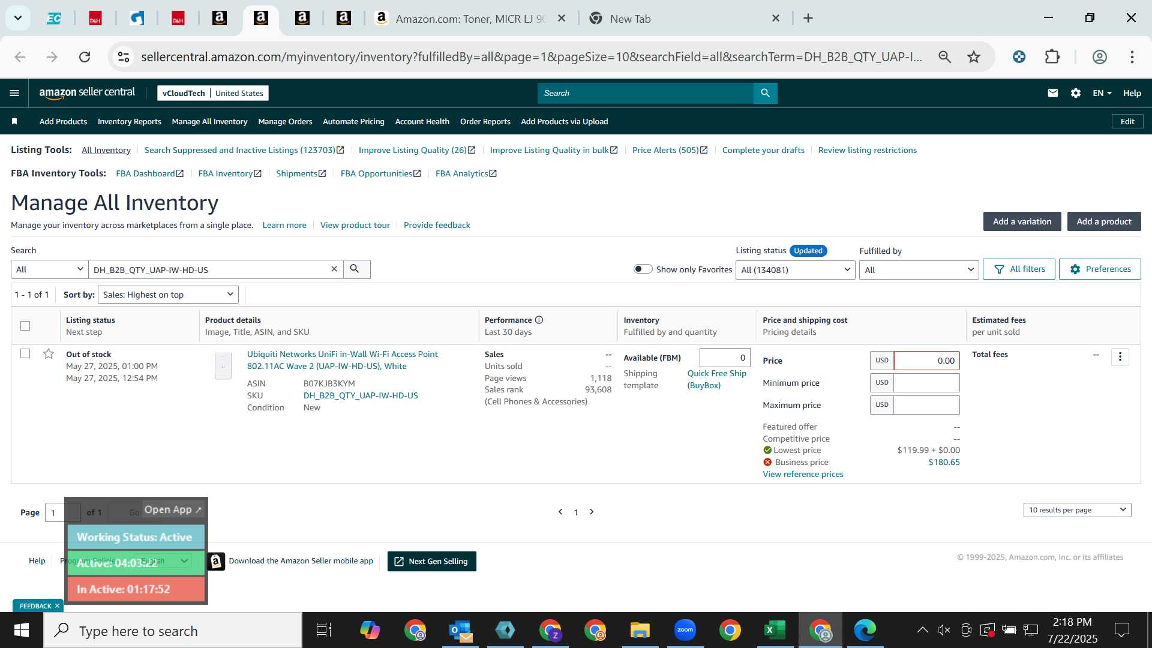Image resolution: width=1152 pixels, height=648 pixels.
Task: Open Manage Orders menu item
Action: (x=285, y=121)
